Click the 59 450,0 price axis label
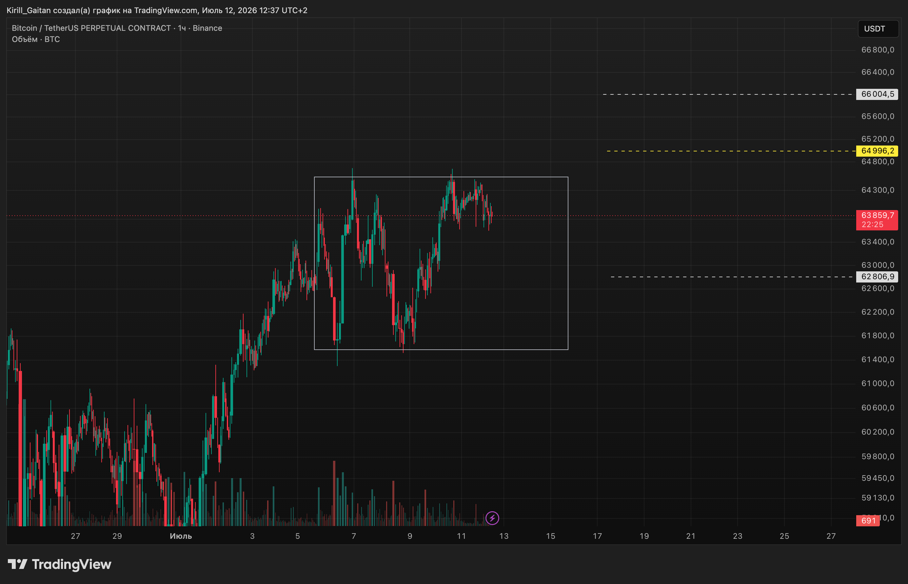908x584 pixels. click(x=878, y=478)
